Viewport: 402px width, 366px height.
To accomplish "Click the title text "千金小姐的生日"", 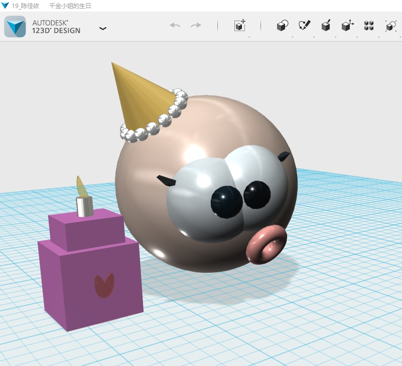I will [x=70, y=6].
